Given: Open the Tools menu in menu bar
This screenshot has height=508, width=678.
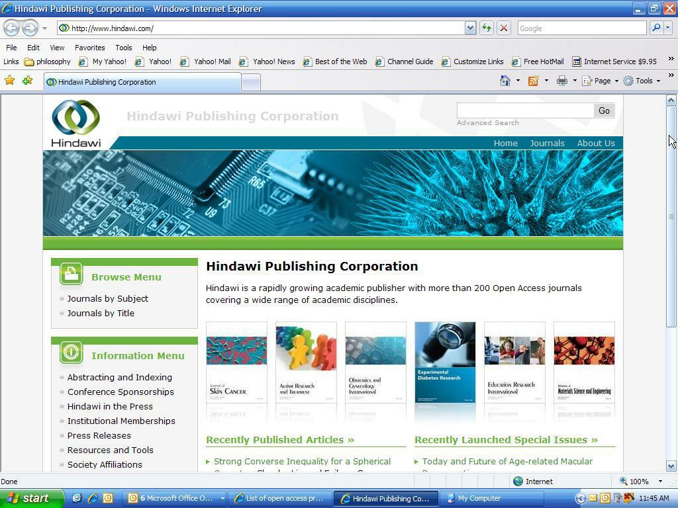Looking at the screenshot, I should (124, 48).
